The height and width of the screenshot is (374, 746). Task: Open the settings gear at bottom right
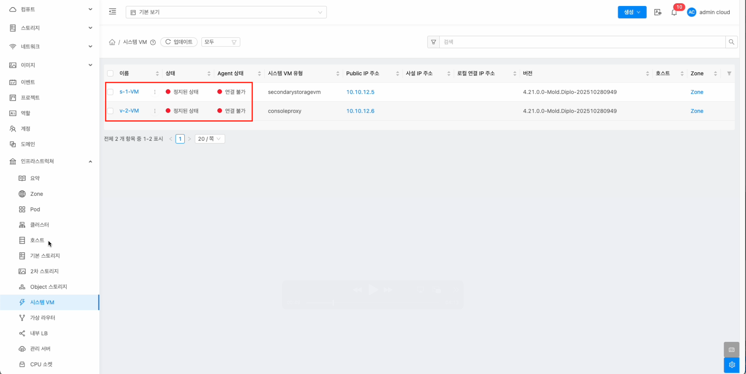tap(731, 365)
